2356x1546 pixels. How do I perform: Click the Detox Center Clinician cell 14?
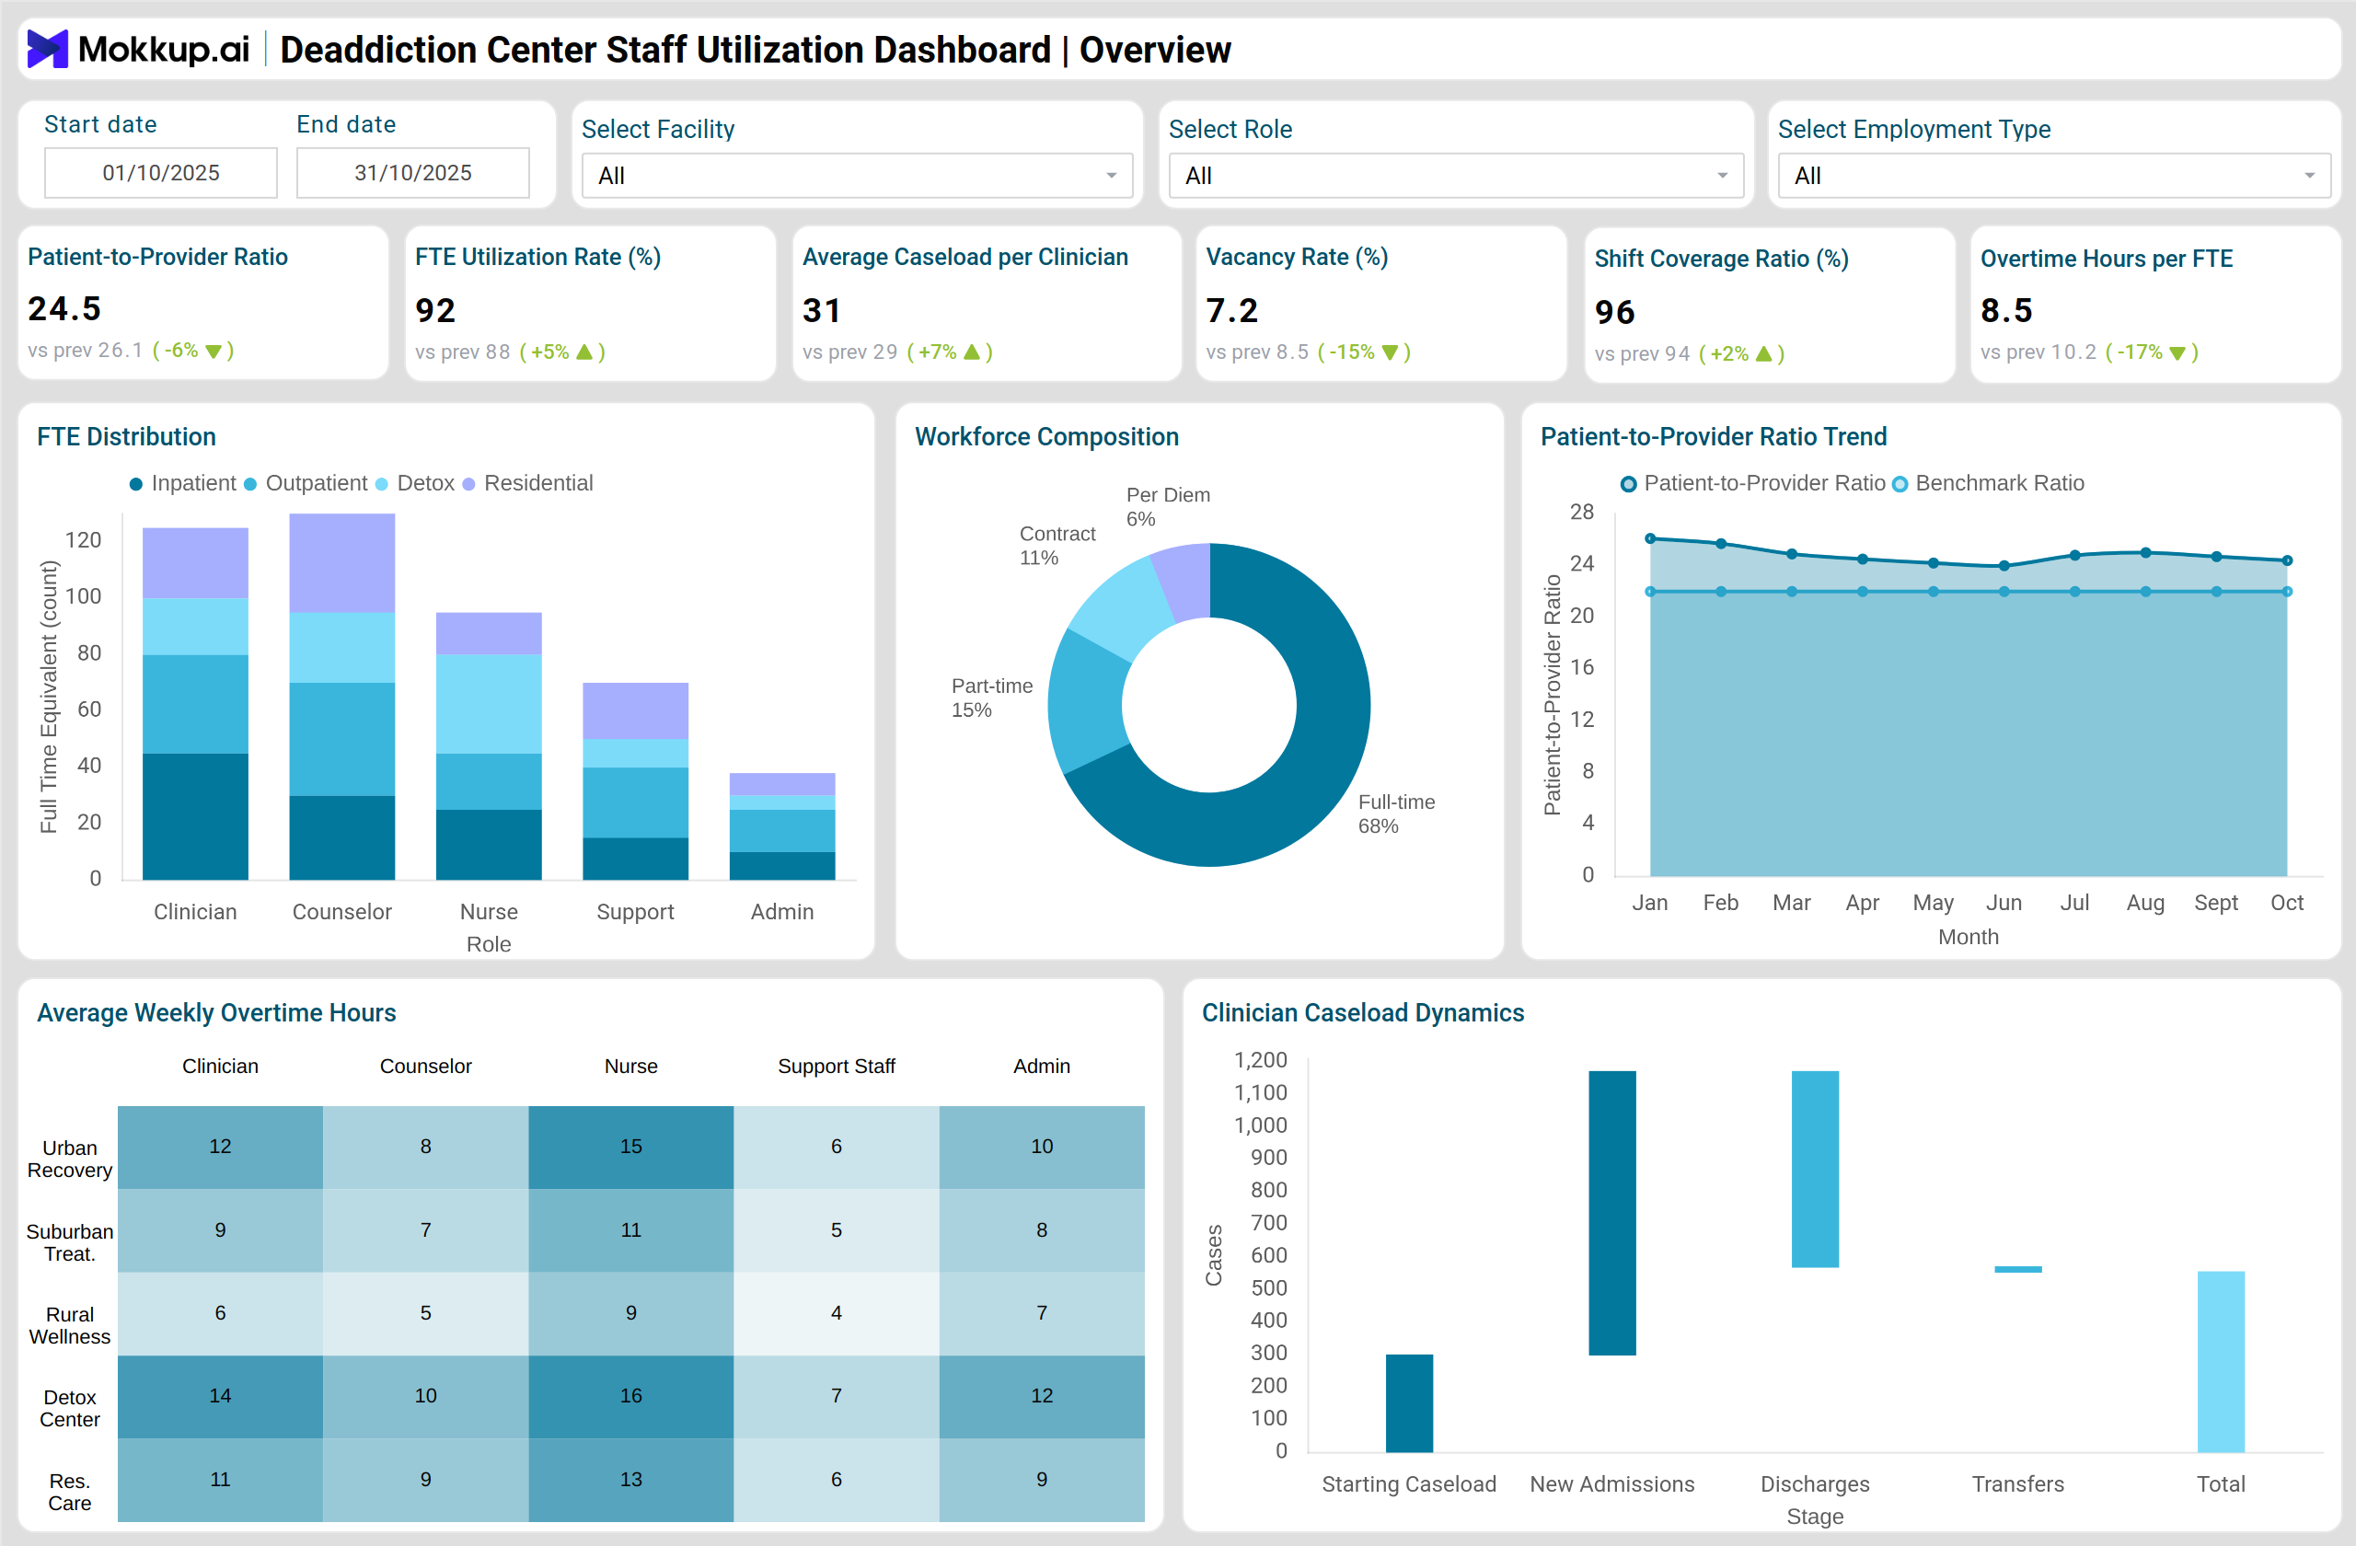tap(220, 1397)
